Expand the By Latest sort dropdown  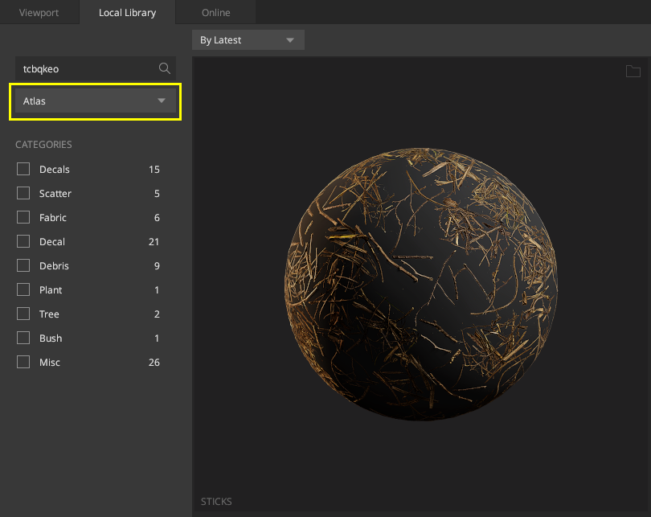(248, 40)
